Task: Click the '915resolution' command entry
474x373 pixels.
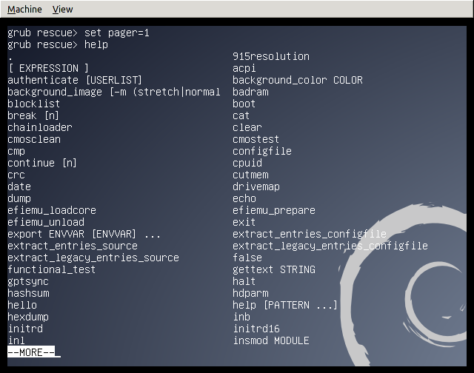Action: pyautogui.click(x=271, y=56)
